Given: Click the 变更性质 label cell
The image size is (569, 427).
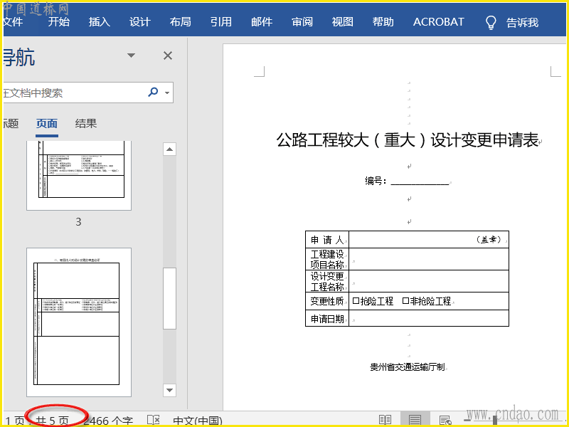Looking at the screenshot, I should [327, 301].
